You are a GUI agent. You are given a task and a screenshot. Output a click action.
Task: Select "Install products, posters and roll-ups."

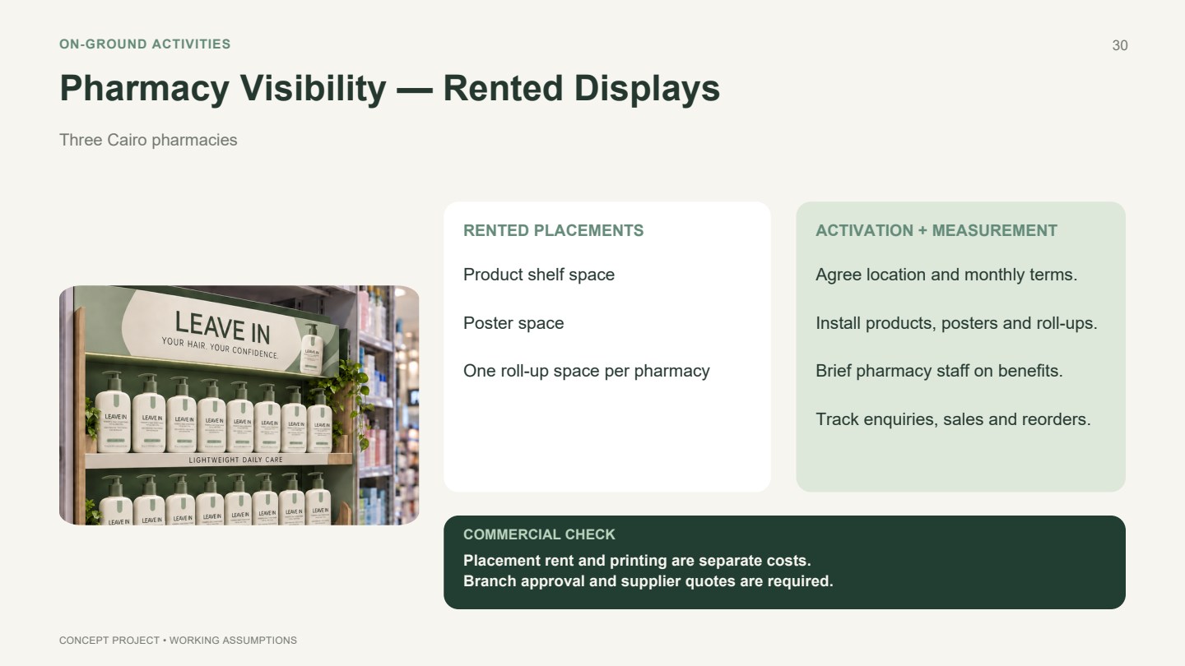click(956, 323)
